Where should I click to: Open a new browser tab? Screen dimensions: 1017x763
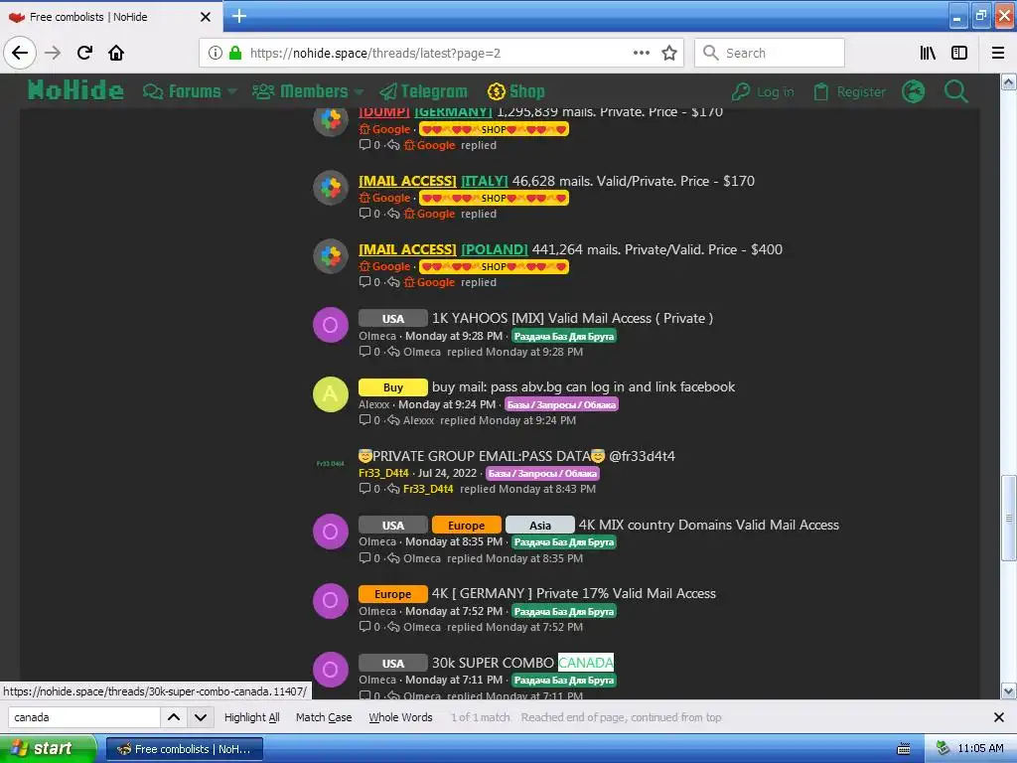pos(239,16)
